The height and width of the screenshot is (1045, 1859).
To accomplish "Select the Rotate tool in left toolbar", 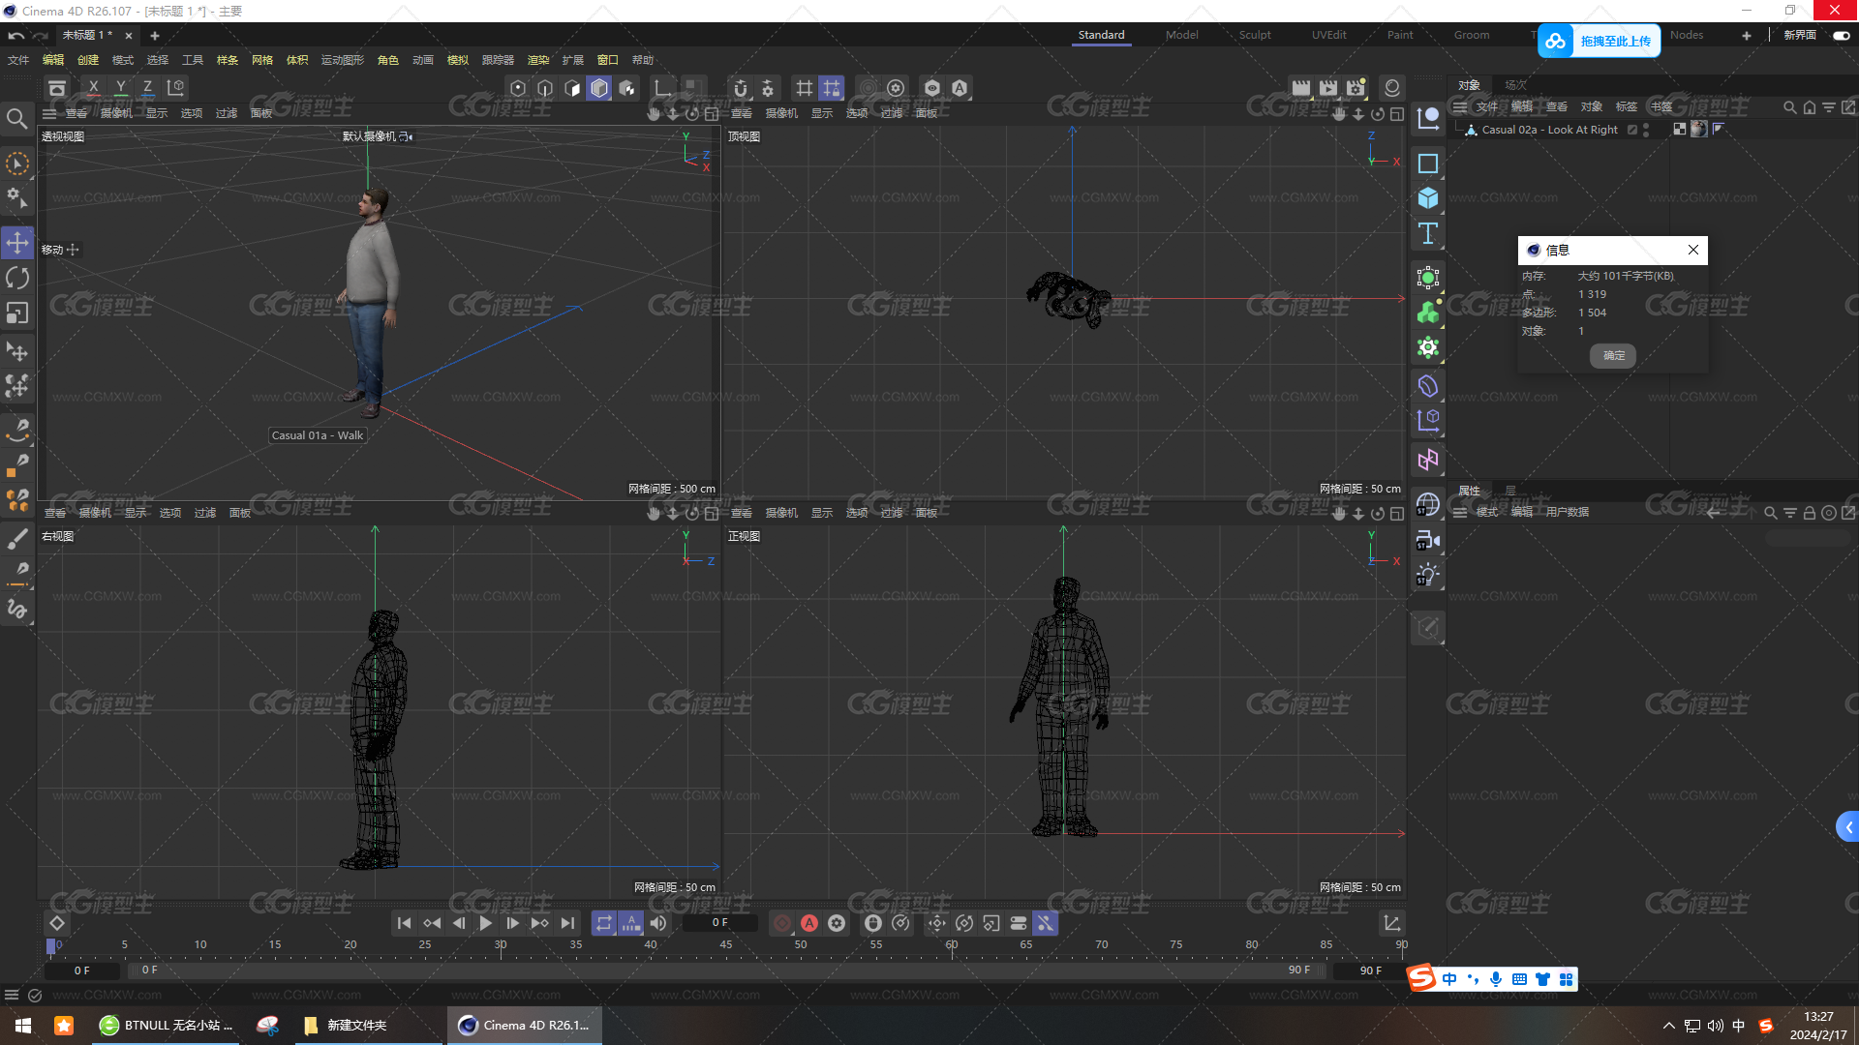I will (17, 278).
